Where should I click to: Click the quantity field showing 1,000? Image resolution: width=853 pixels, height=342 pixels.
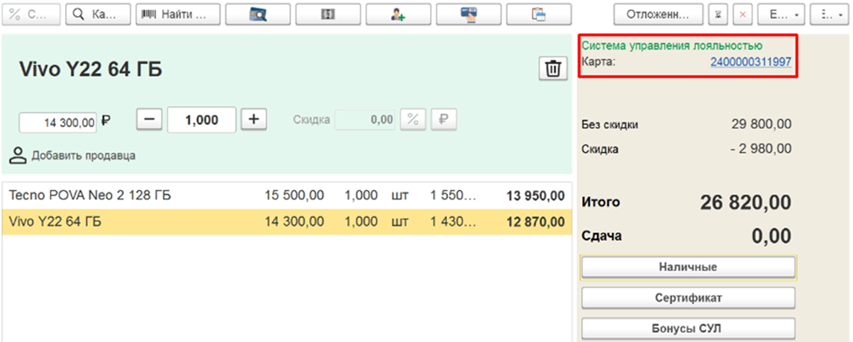click(202, 120)
